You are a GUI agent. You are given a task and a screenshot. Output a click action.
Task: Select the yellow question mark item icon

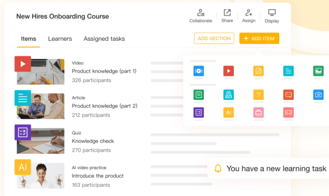click(x=259, y=95)
